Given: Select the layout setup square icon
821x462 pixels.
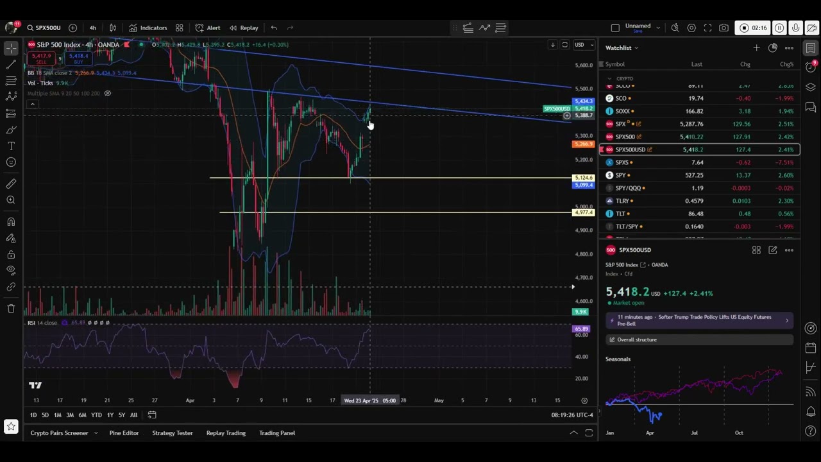Looking at the screenshot, I should [615, 28].
